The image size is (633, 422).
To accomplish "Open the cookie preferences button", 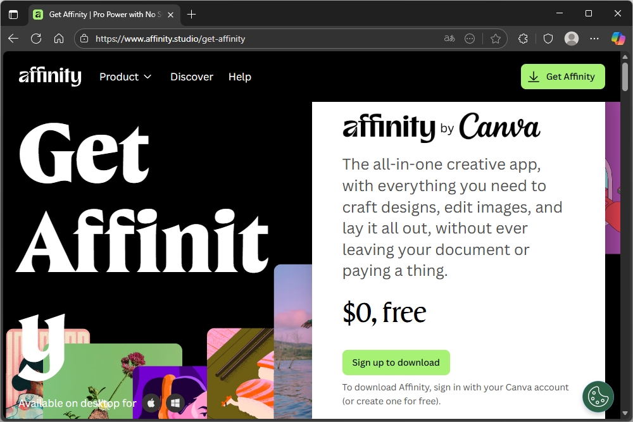I will click(598, 397).
